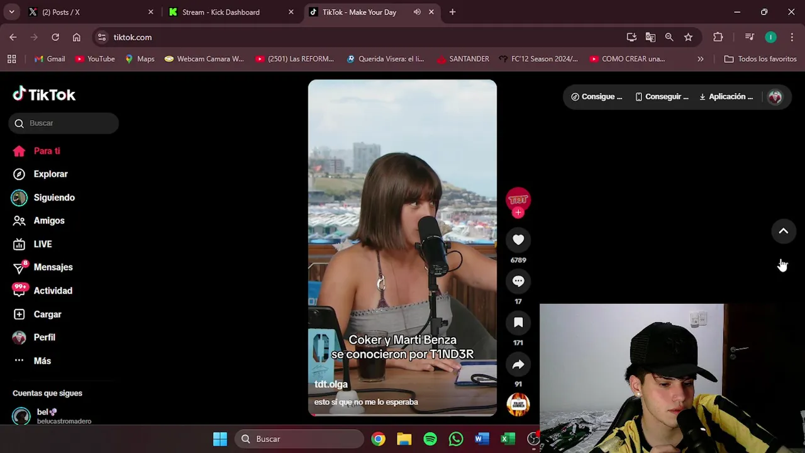Open the apps grid in bookmarks bar

[x=11, y=59]
